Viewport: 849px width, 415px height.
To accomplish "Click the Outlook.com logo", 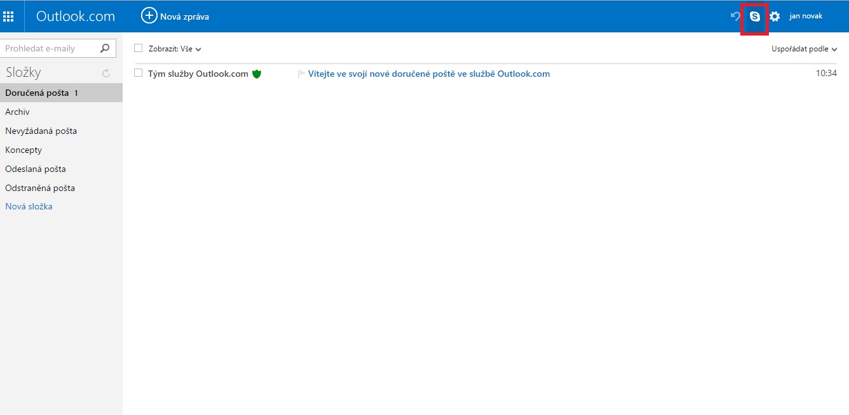I will [x=76, y=16].
